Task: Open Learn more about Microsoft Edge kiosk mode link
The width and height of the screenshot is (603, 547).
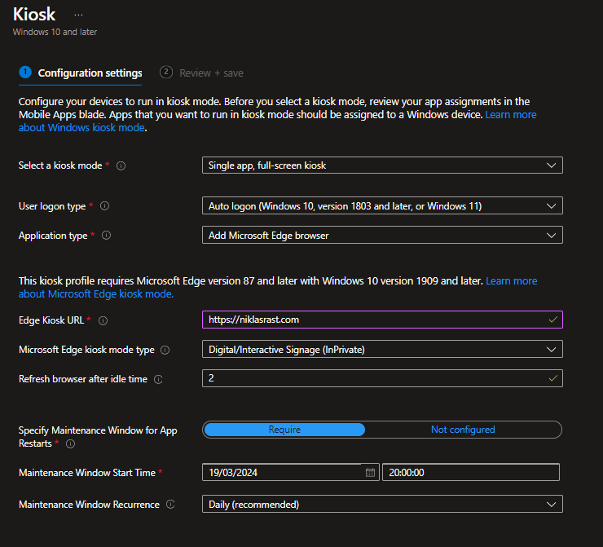Action: 96,294
